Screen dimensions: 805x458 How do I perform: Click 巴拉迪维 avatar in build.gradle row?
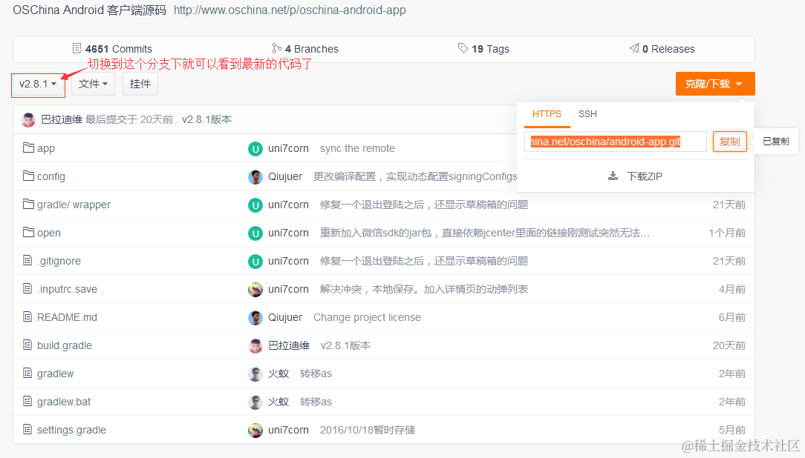pyautogui.click(x=255, y=346)
